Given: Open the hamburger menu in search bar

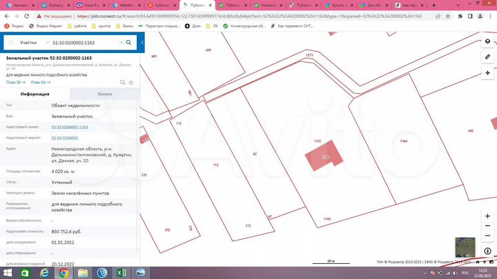Looking at the screenshot, I should pos(10,43).
